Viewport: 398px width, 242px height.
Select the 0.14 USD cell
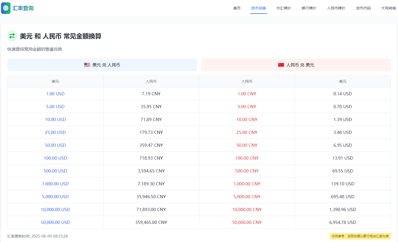343,94
